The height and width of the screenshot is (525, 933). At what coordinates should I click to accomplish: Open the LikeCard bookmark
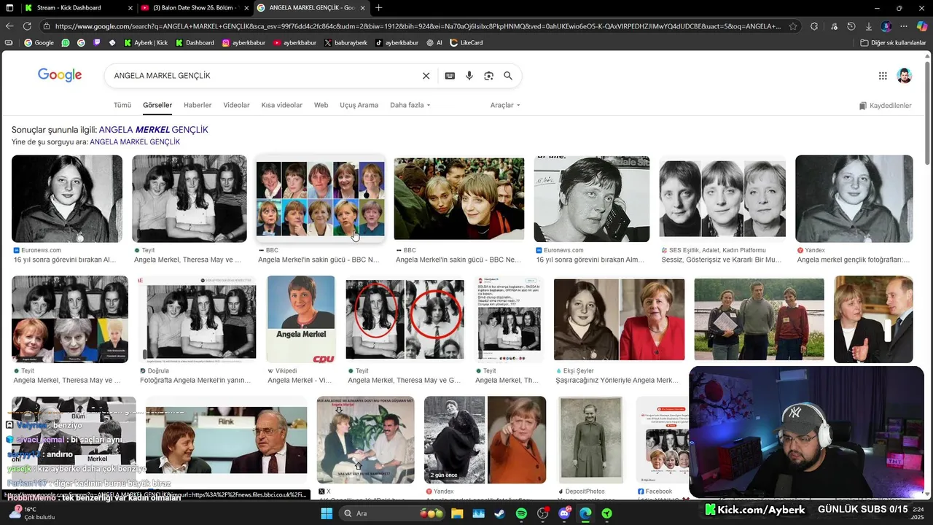click(x=466, y=43)
